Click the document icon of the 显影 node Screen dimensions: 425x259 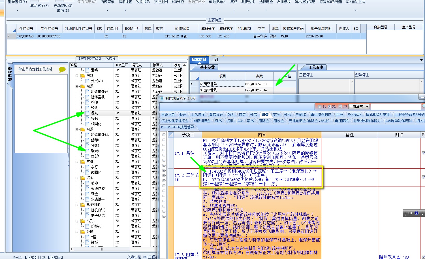[87, 119]
